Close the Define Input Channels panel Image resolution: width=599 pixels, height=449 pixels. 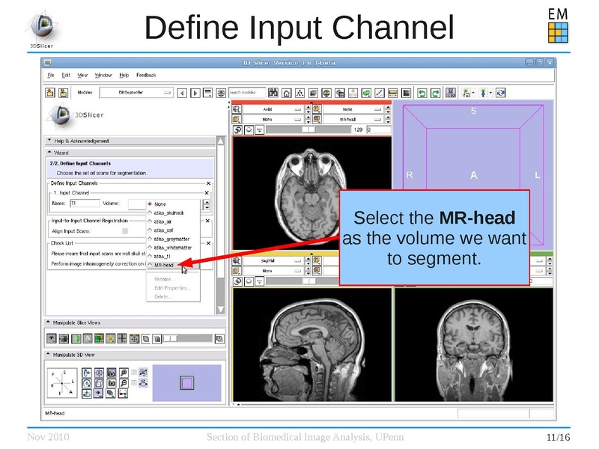coord(208,183)
